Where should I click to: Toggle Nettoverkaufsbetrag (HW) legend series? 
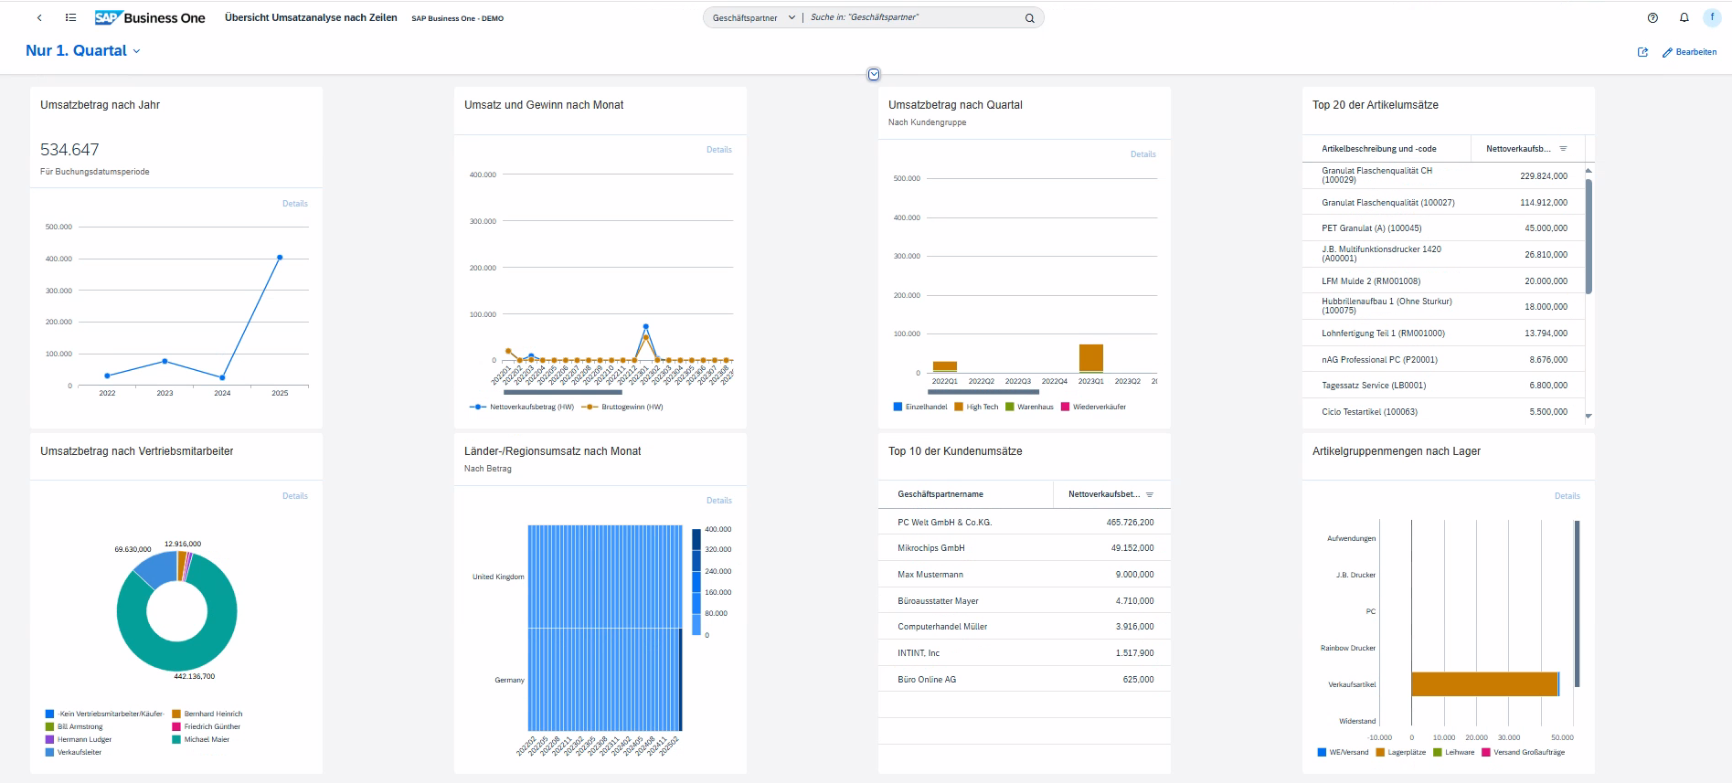pos(522,407)
